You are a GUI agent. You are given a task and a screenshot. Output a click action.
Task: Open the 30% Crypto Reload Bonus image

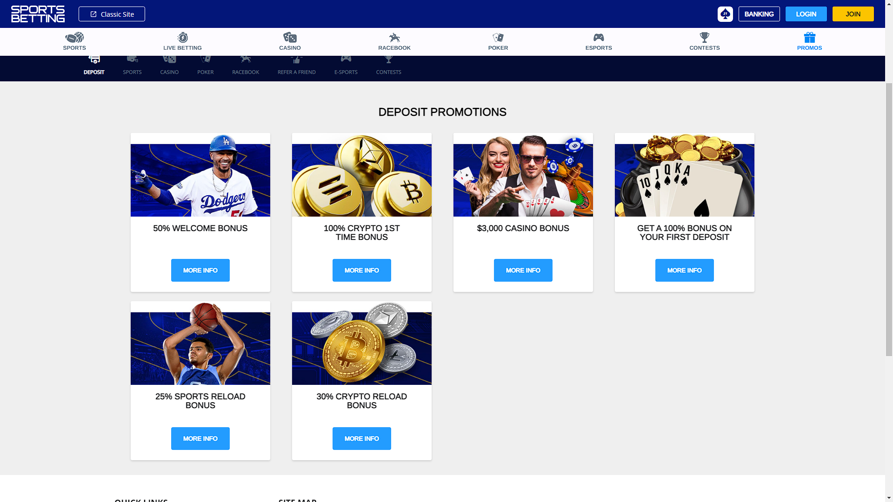[x=362, y=343]
